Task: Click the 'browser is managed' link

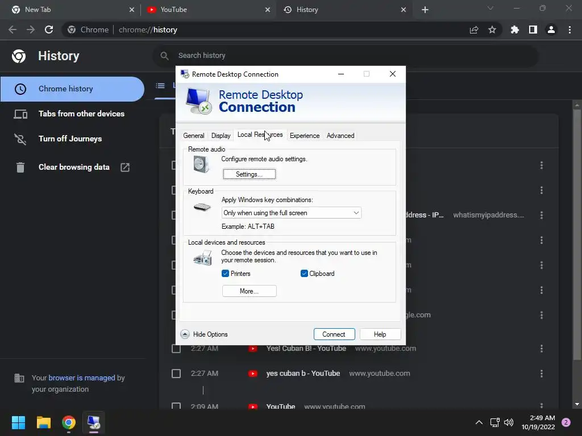Action: point(82,378)
